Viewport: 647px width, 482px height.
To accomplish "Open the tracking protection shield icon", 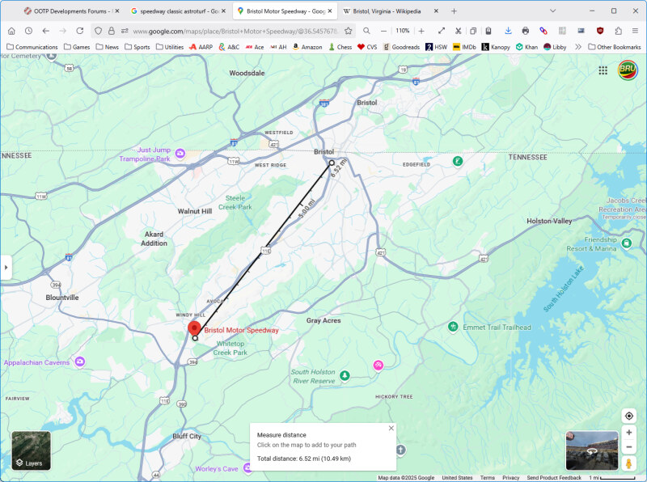I will [98, 31].
